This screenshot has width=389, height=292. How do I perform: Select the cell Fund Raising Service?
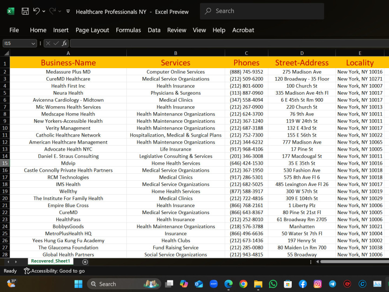[176, 248]
